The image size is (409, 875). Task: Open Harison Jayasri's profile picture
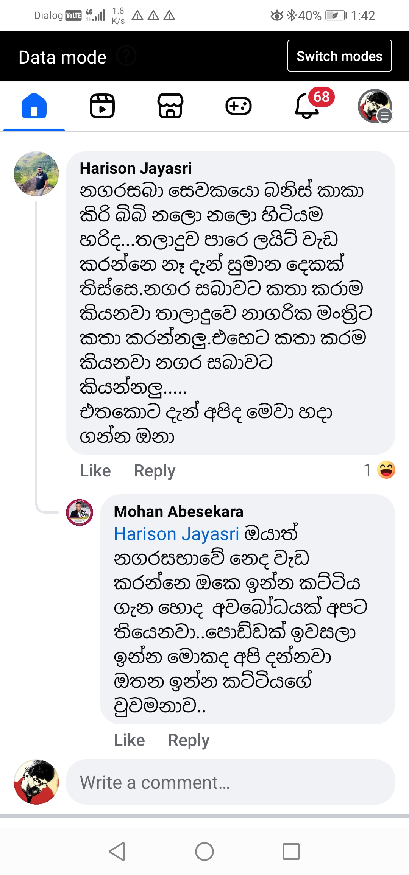(x=36, y=174)
